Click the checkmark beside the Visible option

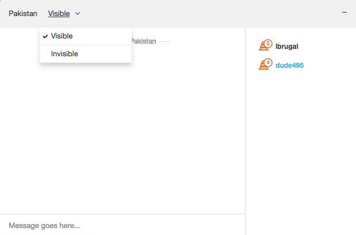[x=45, y=36]
